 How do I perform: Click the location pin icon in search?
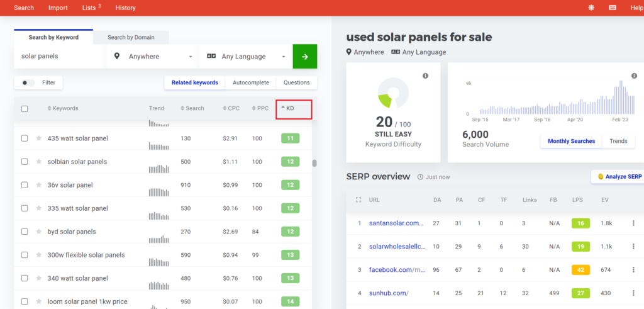[117, 56]
